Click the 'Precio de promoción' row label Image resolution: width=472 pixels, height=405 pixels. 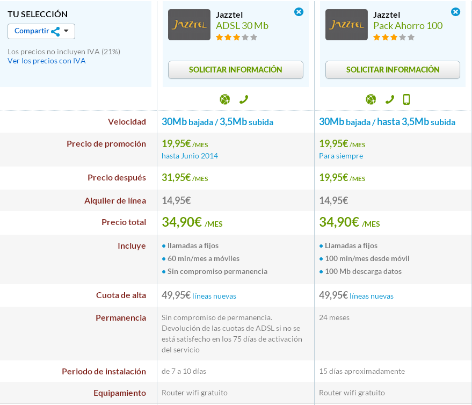[x=106, y=144]
